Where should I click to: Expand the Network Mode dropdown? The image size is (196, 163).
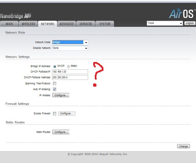pyautogui.click(x=70, y=42)
